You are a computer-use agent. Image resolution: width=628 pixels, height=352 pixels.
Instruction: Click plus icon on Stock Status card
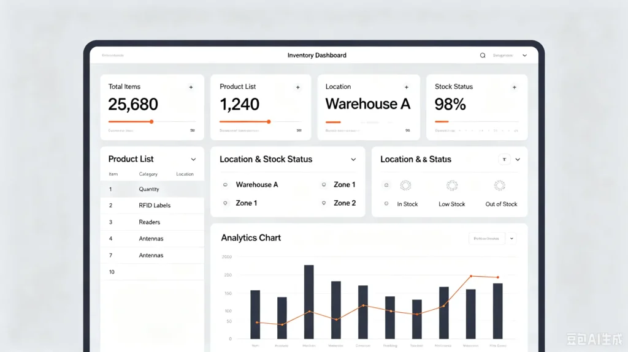click(x=515, y=87)
